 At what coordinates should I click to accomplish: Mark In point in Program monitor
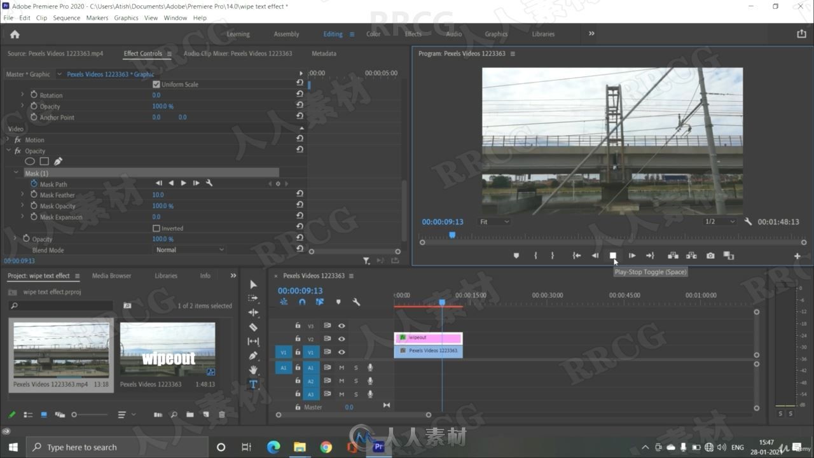(535, 256)
